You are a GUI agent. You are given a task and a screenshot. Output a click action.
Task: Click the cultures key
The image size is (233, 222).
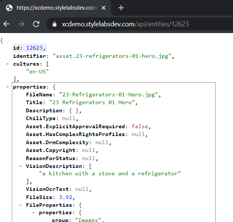point(26,64)
